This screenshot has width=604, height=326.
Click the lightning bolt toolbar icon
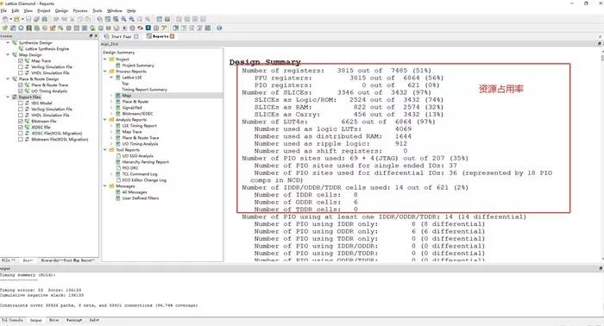[x=125, y=28]
